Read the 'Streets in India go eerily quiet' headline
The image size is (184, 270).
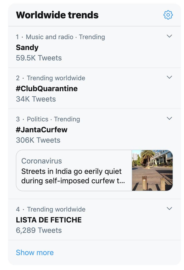(72, 176)
